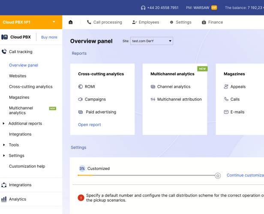
Task: Open Appeals in Magazines card
Action: tap(238, 87)
